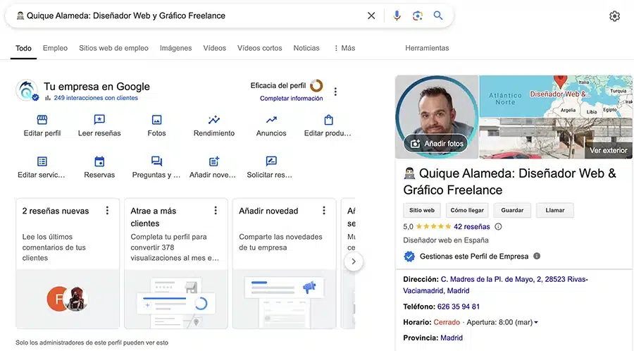The height and width of the screenshot is (351, 634).
Task: Click the Llamar button
Action: [x=555, y=210]
